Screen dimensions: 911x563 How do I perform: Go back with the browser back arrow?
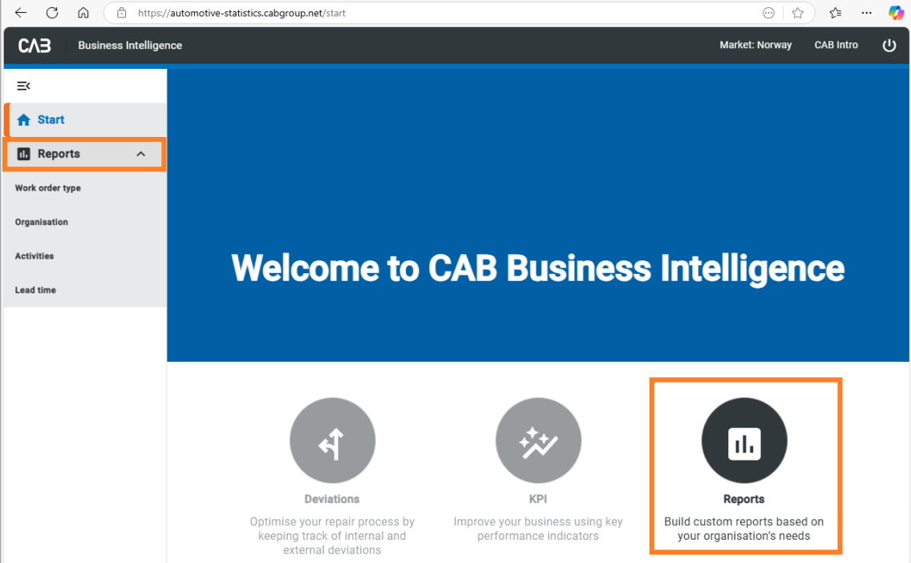click(x=20, y=13)
